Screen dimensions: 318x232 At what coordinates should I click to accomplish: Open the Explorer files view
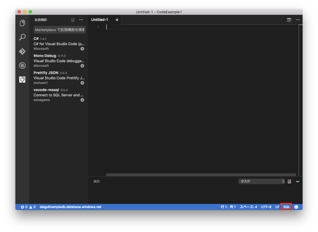click(22, 23)
